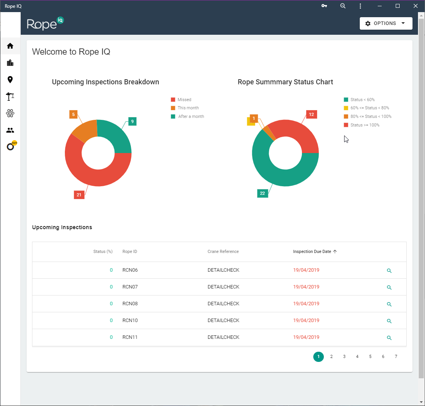View details for rope RCN07
425x406 pixels.
[389, 287]
